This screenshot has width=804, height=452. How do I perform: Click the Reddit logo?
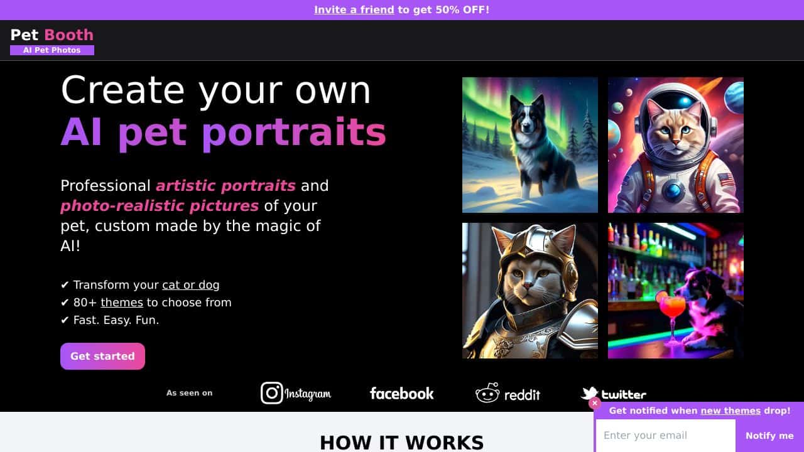pyautogui.click(x=508, y=393)
